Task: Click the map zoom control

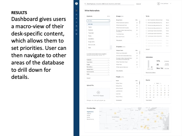Action: click(168, 128)
